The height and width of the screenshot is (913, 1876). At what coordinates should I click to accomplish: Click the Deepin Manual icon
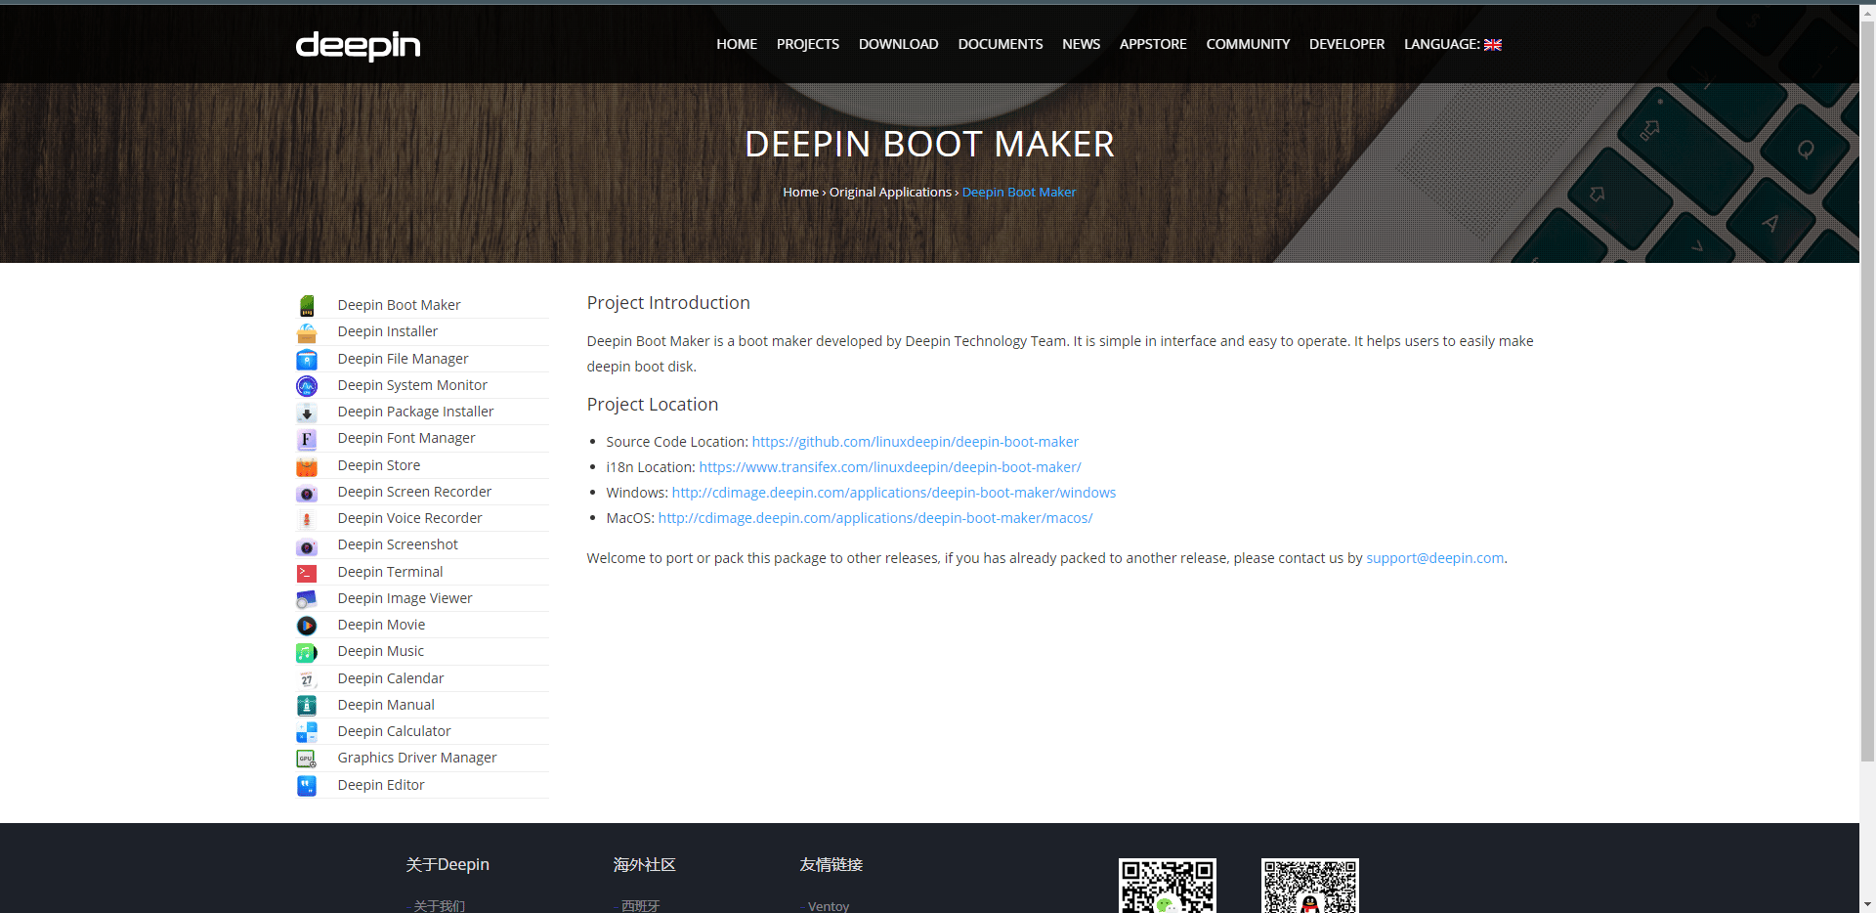[307, 706]
